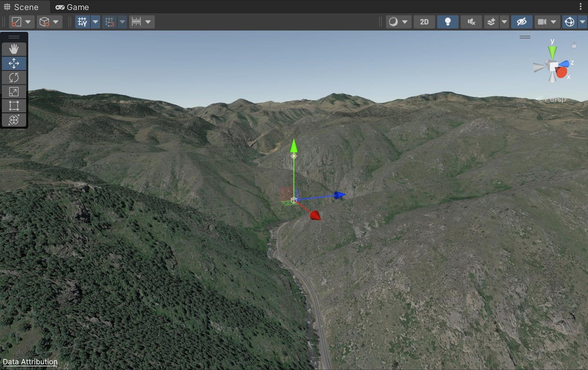The image size is (588, 370).
Task: Click the Data Attribution link
Action: (x=30, y=362)
